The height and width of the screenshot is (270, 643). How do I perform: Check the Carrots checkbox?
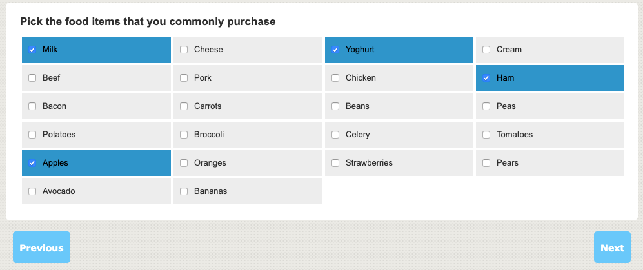pyautogui.click(x=184, y=106)
